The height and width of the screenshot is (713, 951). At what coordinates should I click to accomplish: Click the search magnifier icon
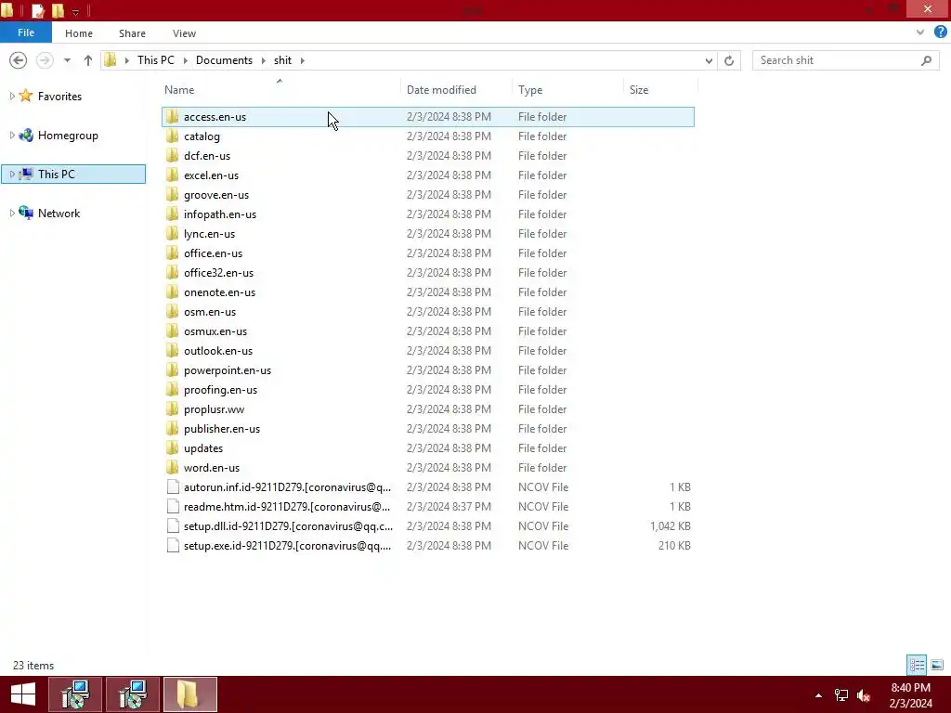tap(926, 60)
